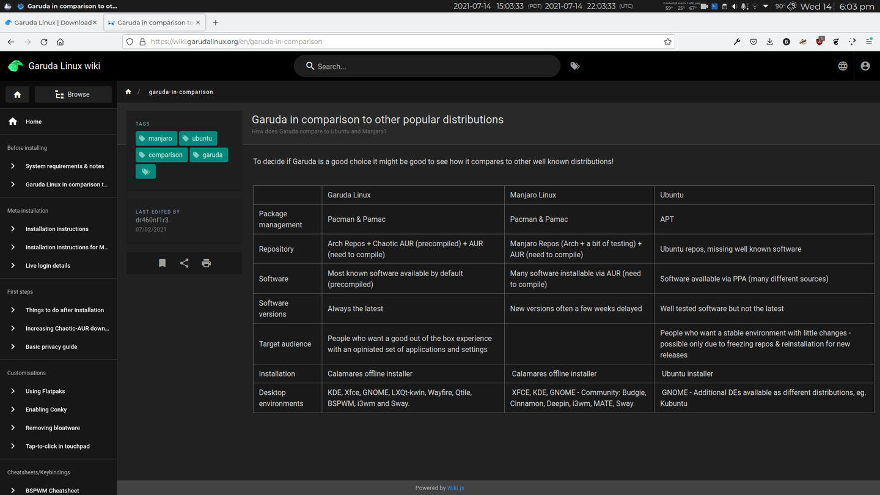Click the dr460nf1r3 editor name
The image size is (880, 495).
(x=152, y=220)
